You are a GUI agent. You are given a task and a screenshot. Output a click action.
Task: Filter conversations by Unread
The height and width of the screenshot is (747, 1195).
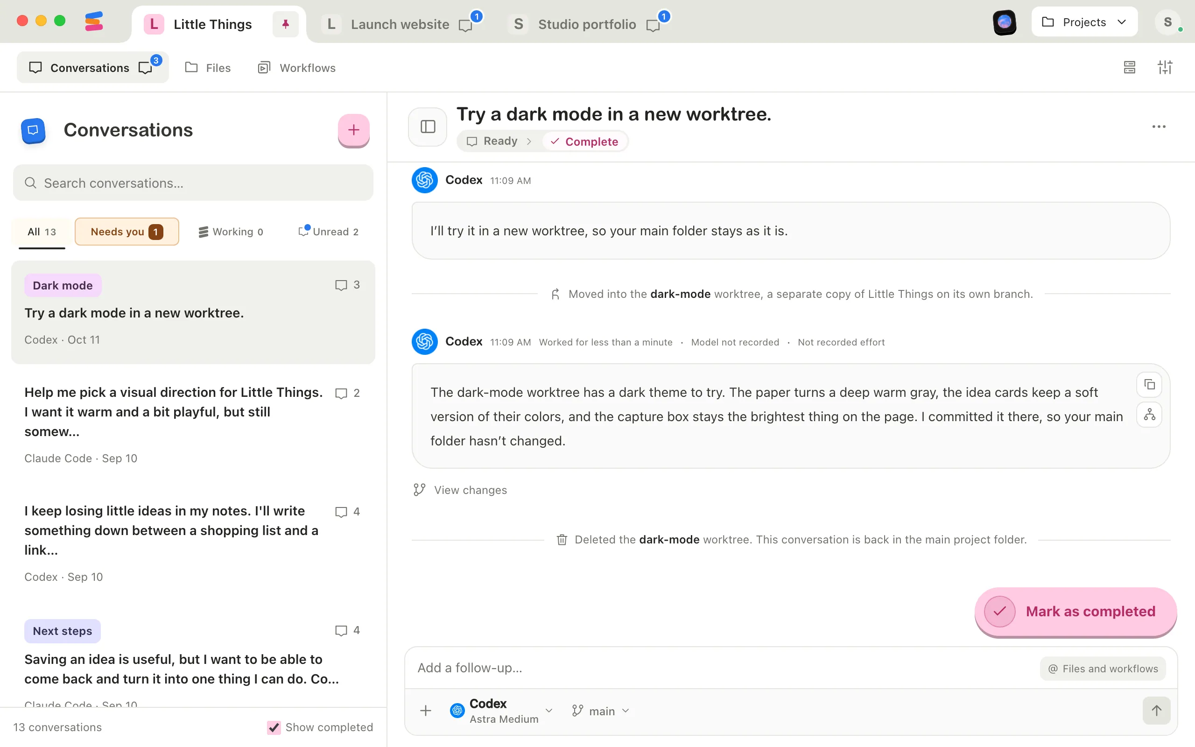329,232
